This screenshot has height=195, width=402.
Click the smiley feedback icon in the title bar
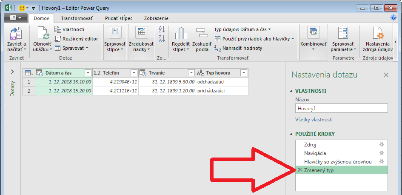click(x=22, y=8)
